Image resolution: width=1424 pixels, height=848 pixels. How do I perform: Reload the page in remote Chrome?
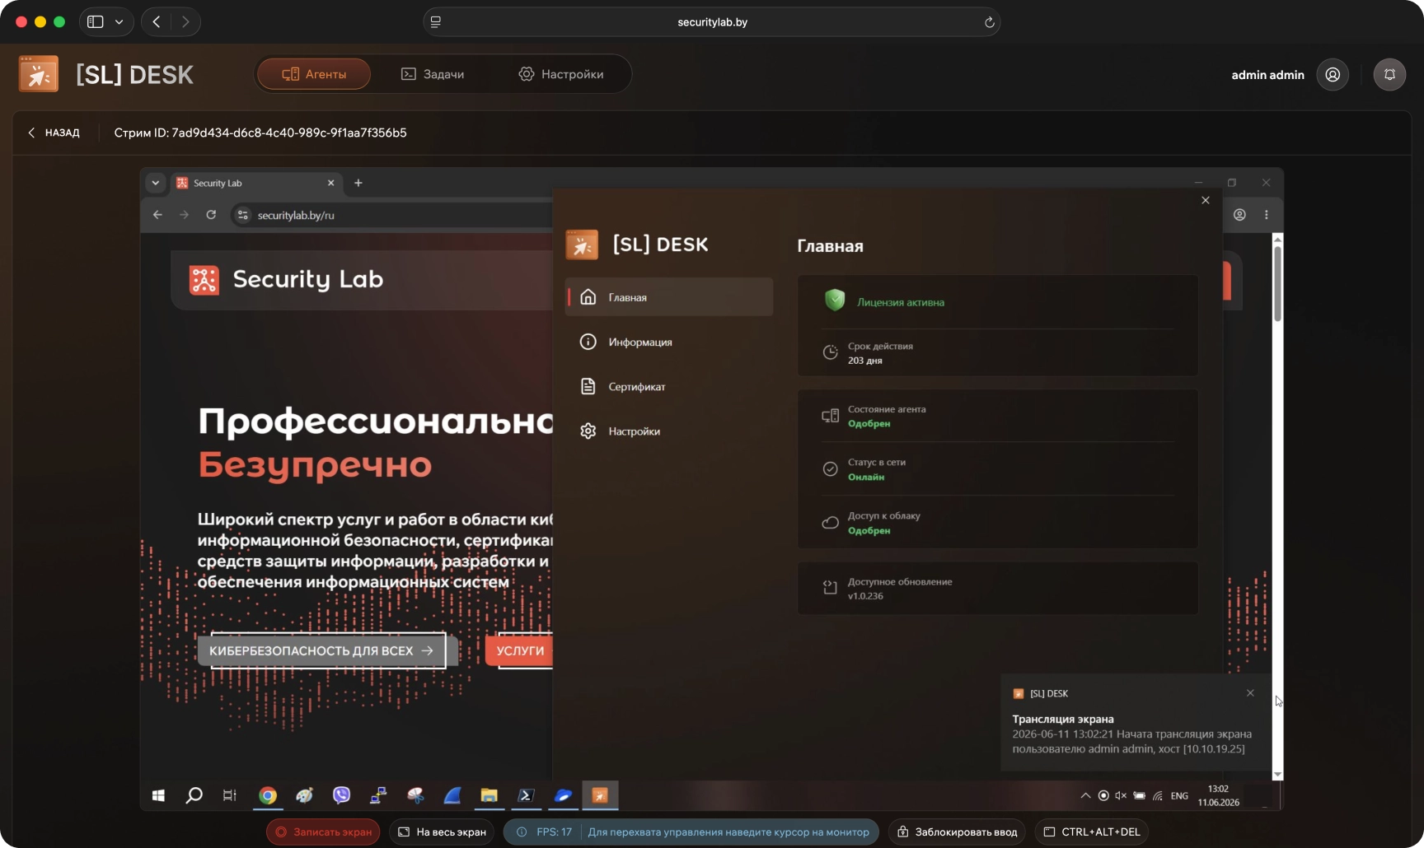[x=211, y=215]
